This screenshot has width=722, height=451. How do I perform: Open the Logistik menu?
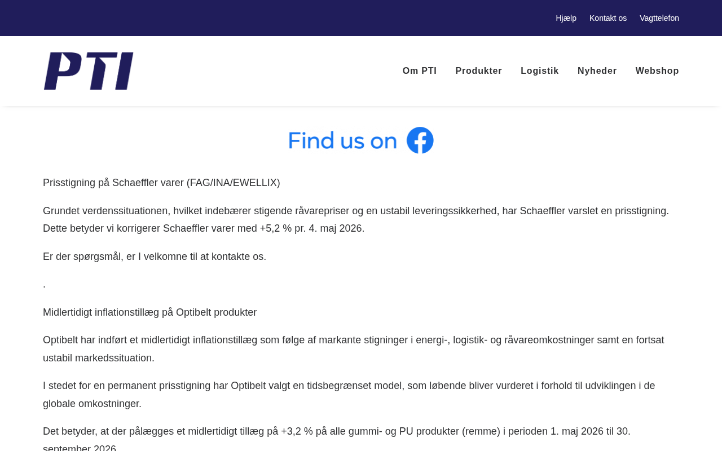click(540, 71)
